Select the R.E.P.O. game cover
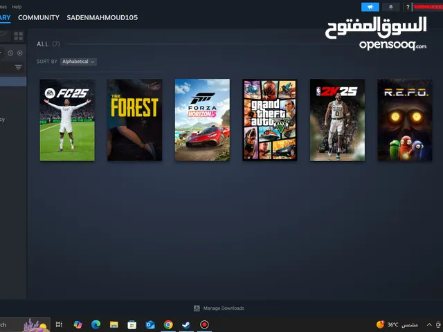 [x=405, y=120]
